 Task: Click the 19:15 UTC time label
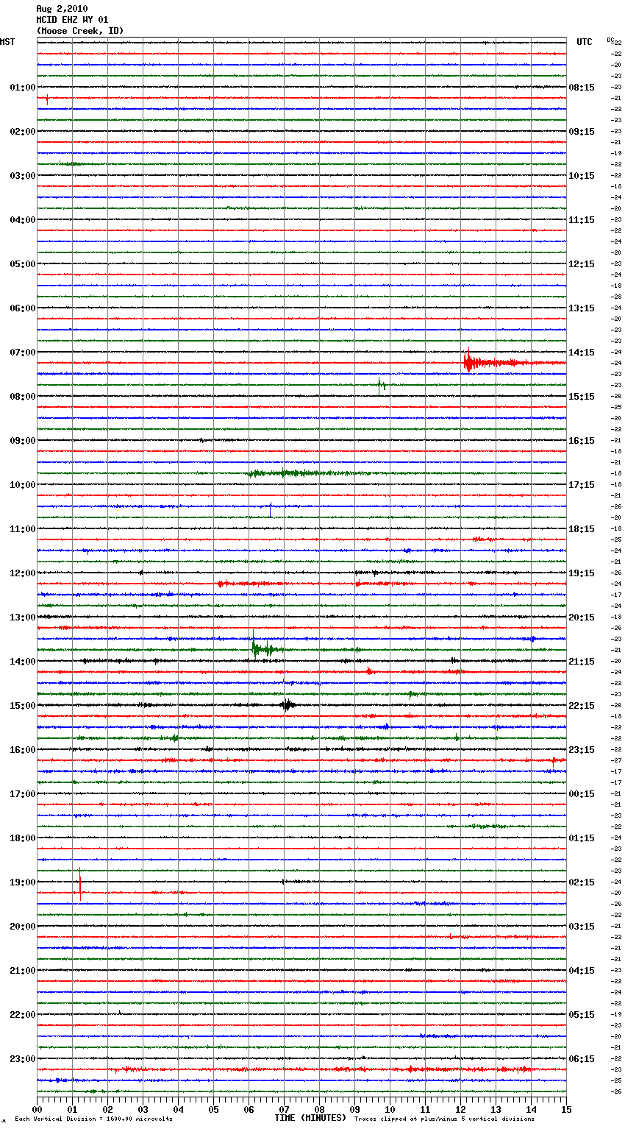(x=582, y=573)
